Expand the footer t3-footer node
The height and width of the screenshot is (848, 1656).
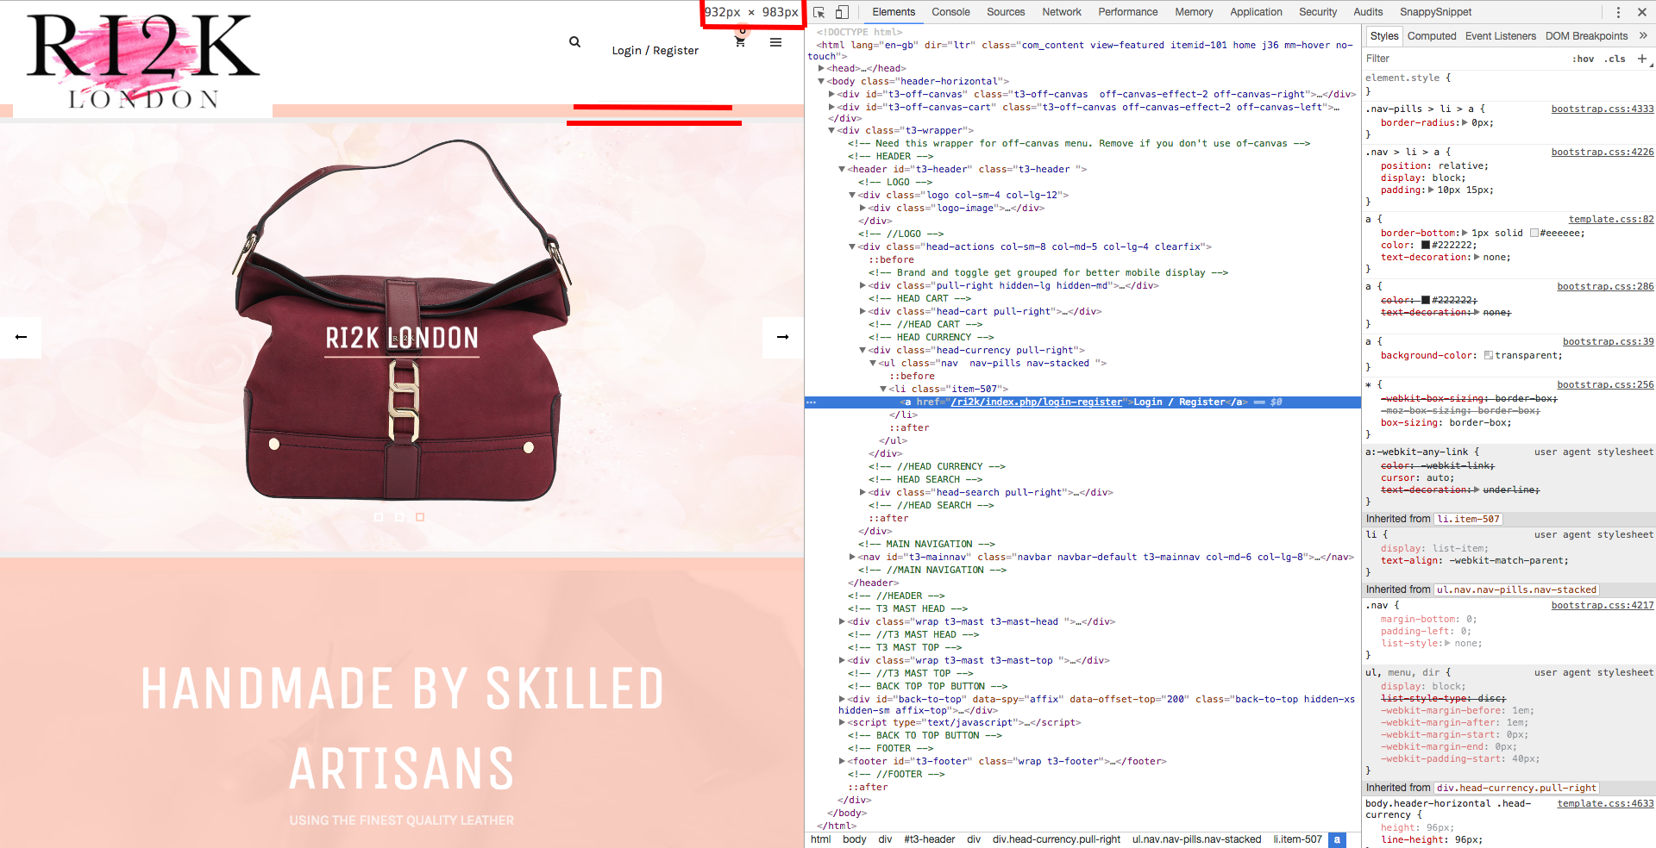point(843,761)
